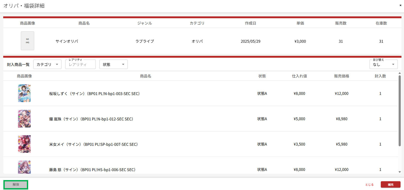
Task: Click the とじる link button
Action: 370,185
